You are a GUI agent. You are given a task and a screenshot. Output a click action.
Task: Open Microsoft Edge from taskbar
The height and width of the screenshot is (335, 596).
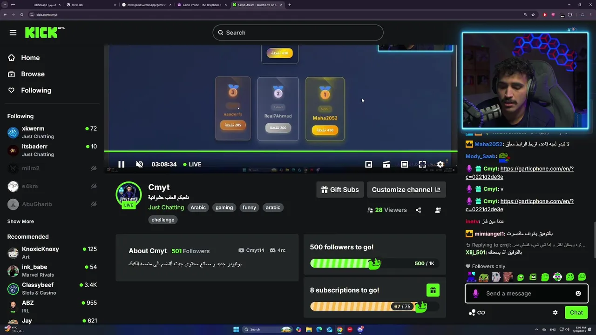[319, 329]
